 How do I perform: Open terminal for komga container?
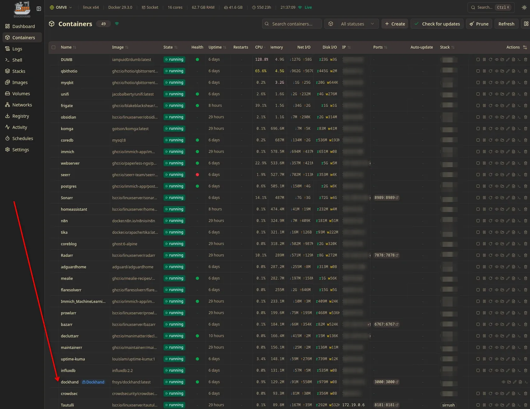[x=519, y=129]
